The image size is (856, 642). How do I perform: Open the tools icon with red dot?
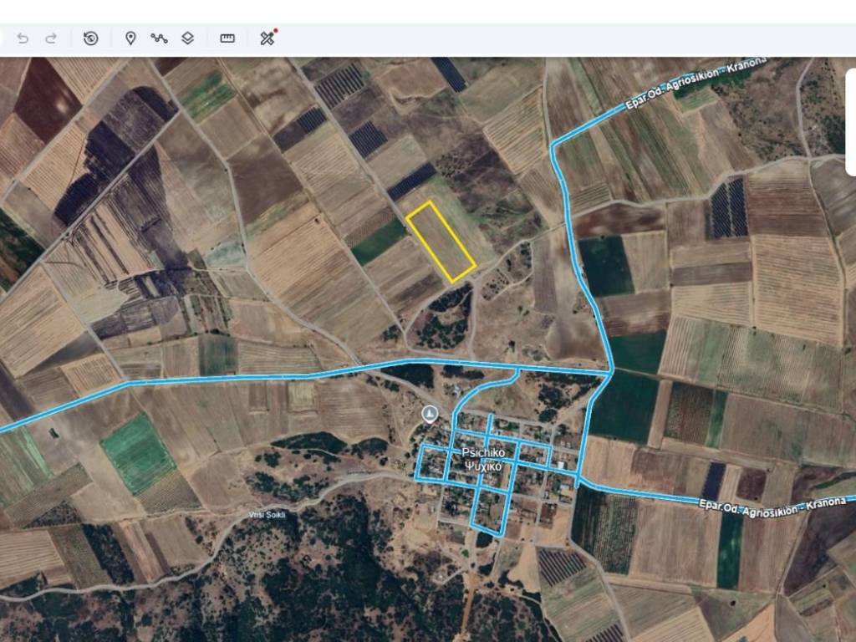point(267,38)
